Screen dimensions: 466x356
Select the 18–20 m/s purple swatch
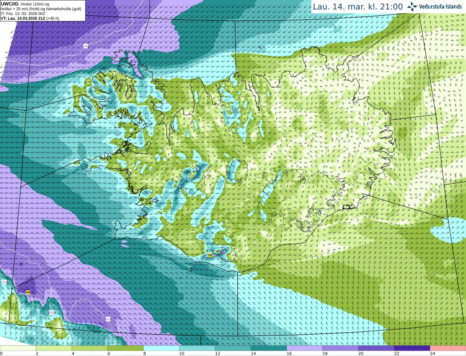340,348
